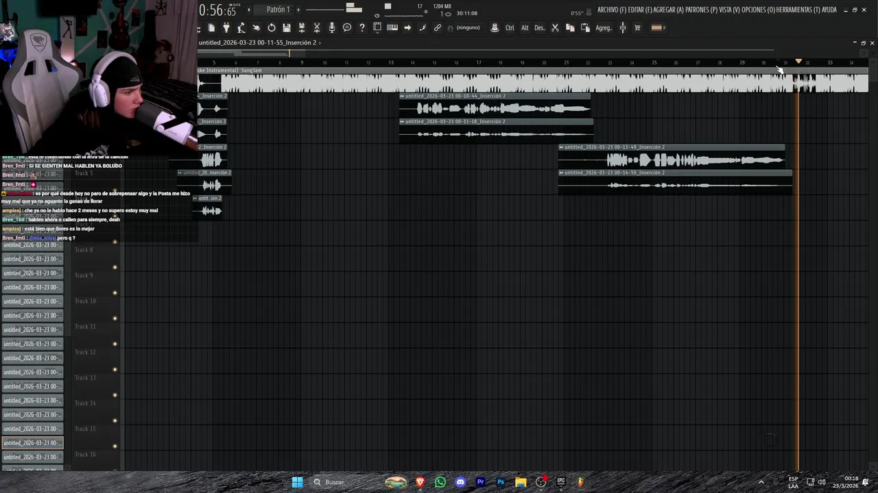Open WhatsApp from the taskbar
Image resolution: width=878 pixels, height=493 pixels.
(440, 482)
